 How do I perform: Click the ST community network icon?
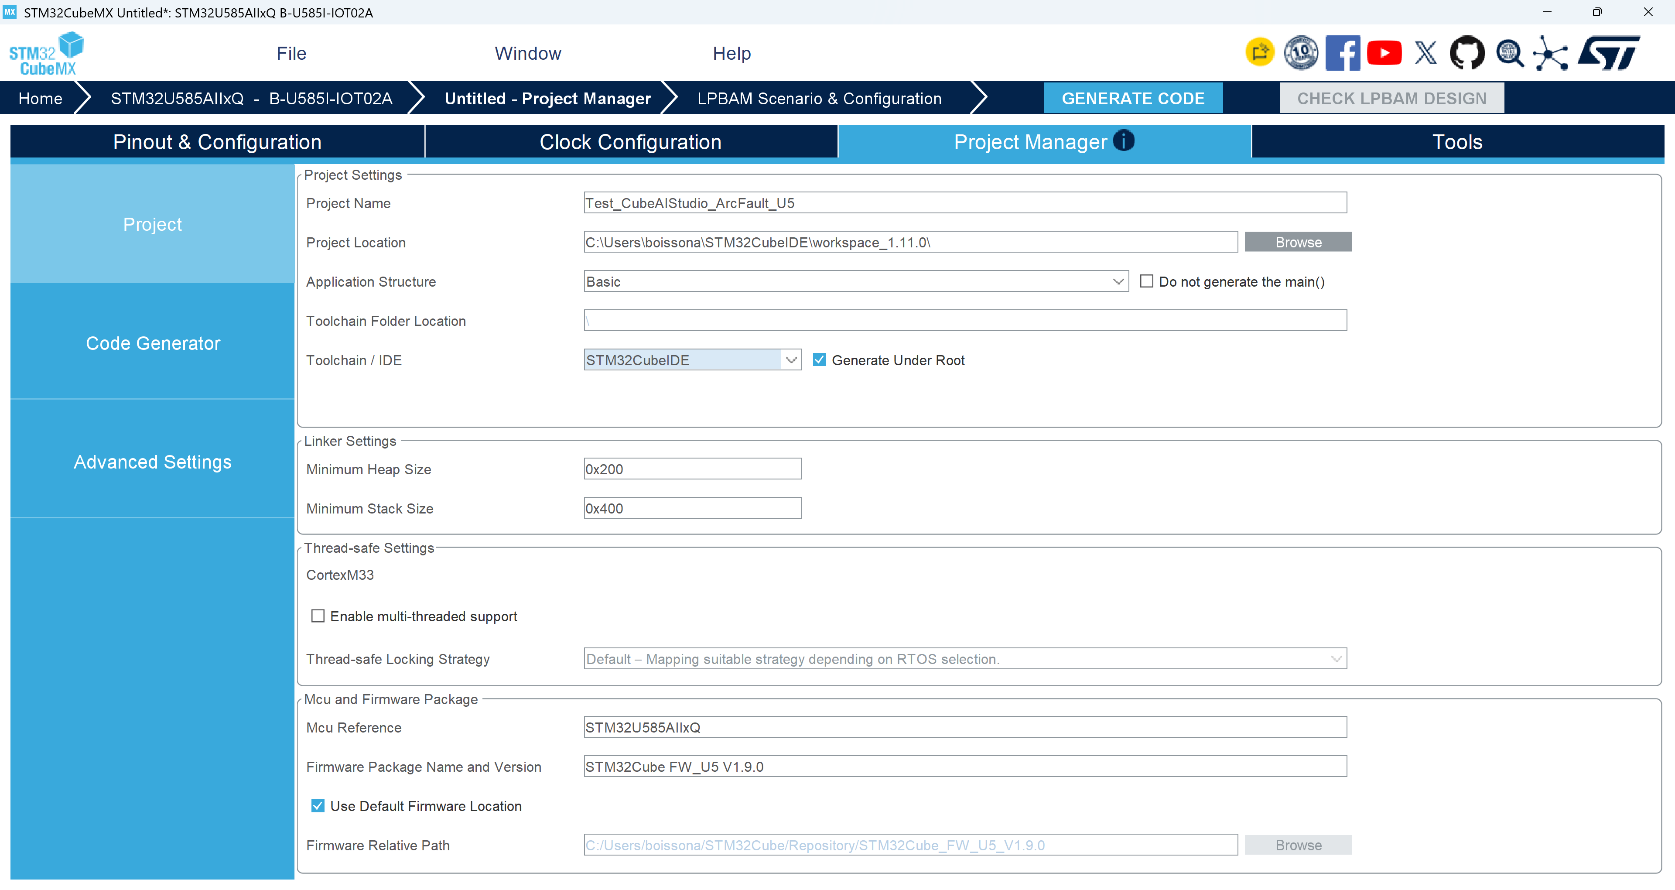click(1550, 53)
